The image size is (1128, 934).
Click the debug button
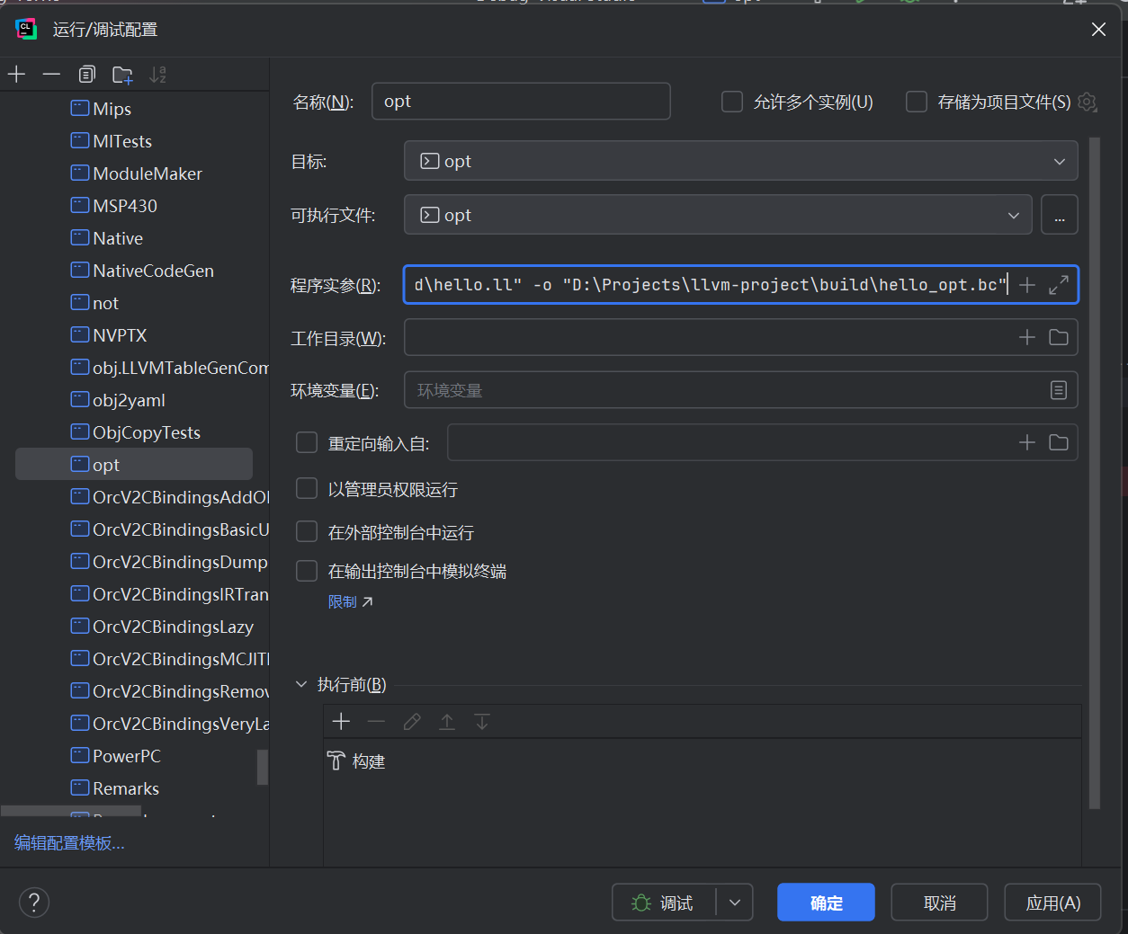click(x=664, y=903)
